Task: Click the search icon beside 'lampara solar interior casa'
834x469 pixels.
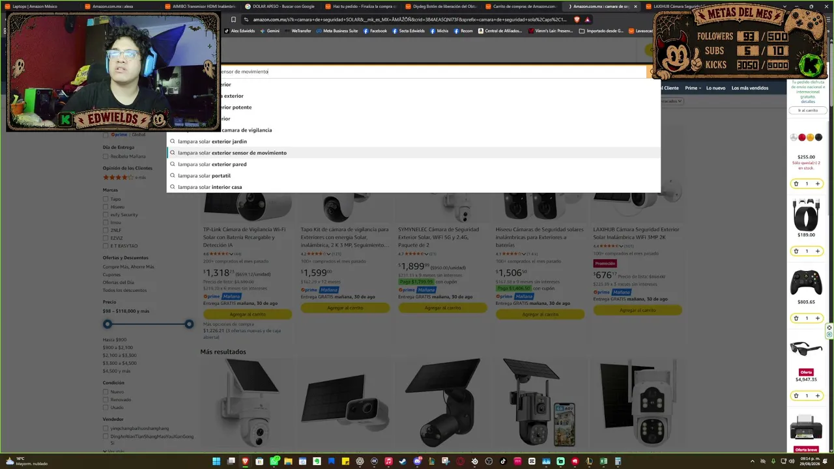Action: tap(173, 187)
